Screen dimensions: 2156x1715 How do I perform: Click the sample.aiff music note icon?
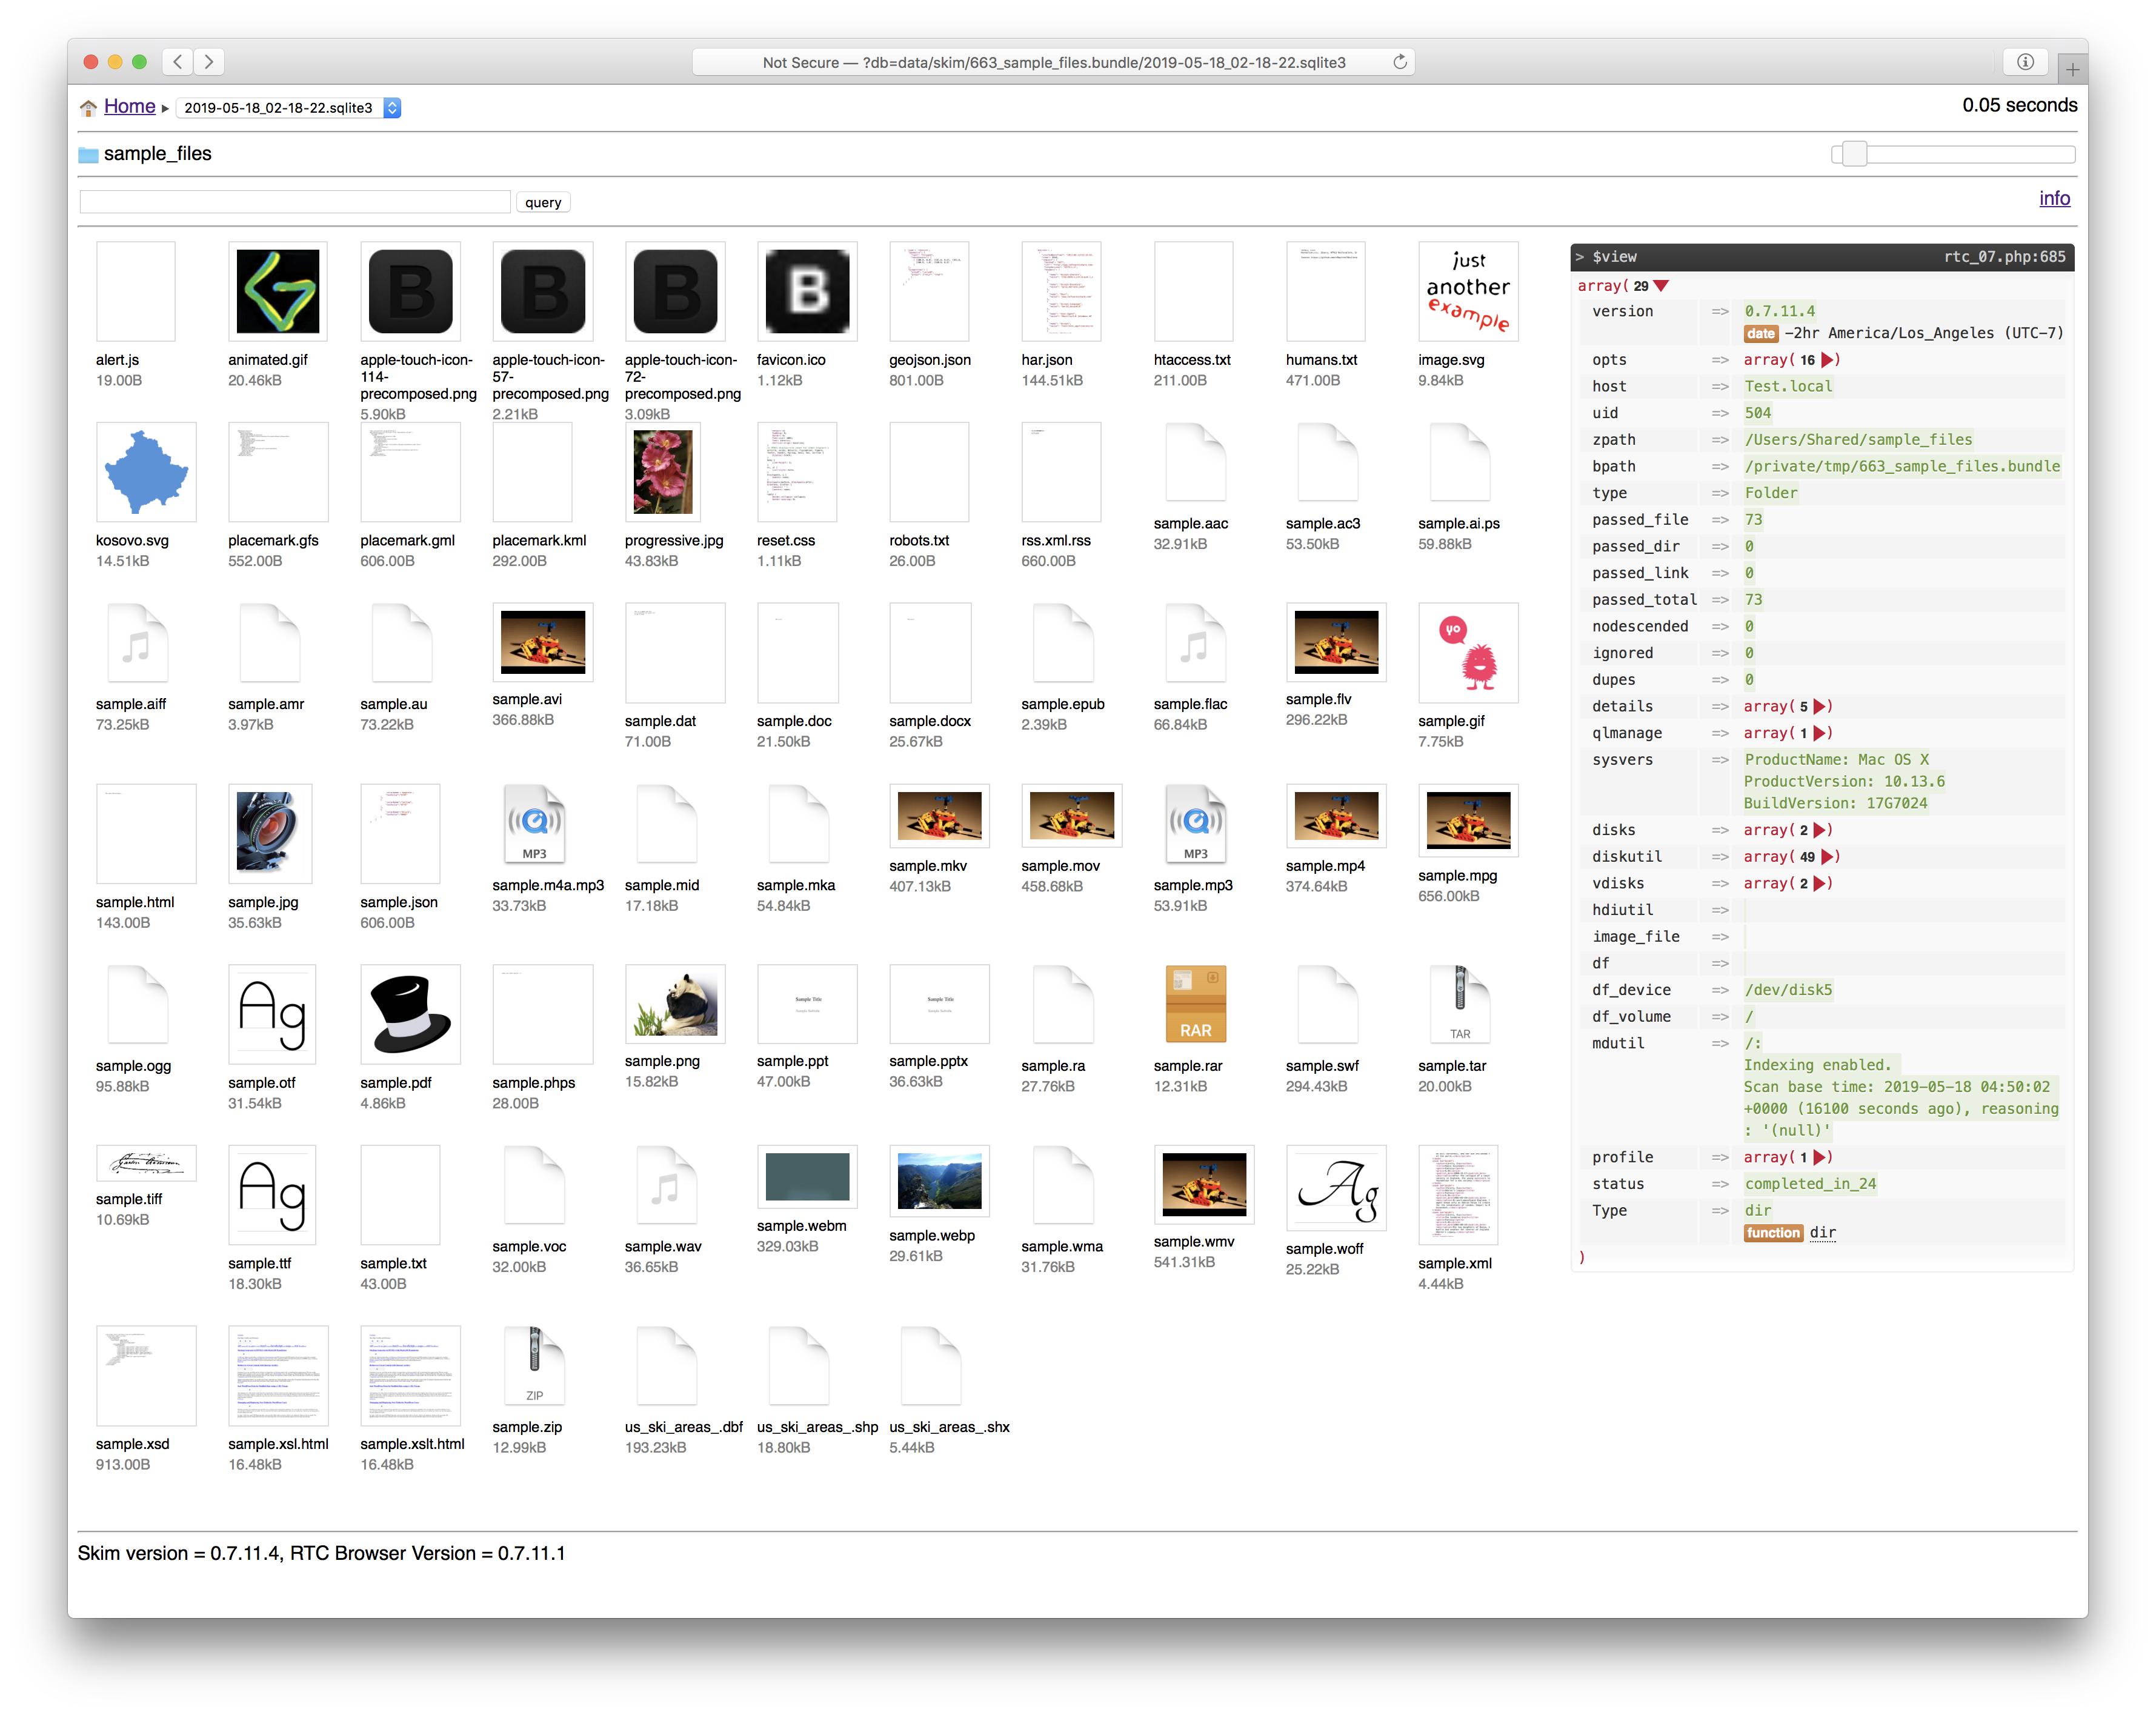click(136, 646)
